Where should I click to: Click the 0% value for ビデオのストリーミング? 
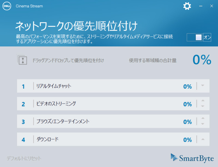click(x=187, y=104)
